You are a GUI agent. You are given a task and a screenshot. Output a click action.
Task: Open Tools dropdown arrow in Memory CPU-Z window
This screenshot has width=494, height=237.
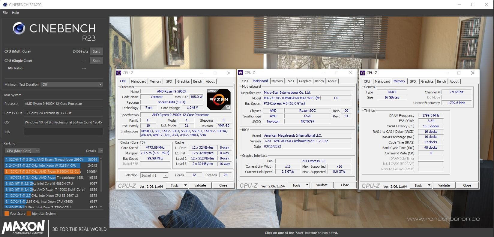point(429,185)
